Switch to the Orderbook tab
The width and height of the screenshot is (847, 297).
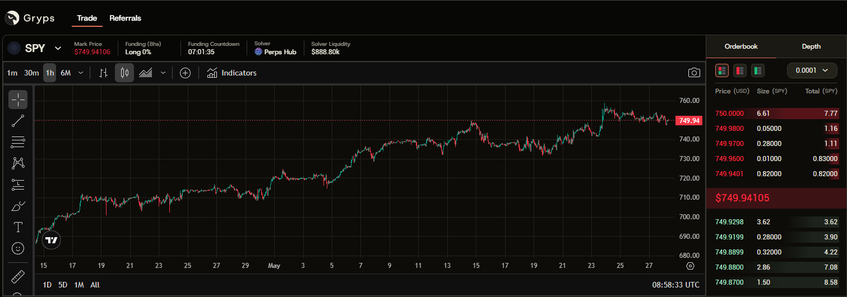click(x=741, y=46)
